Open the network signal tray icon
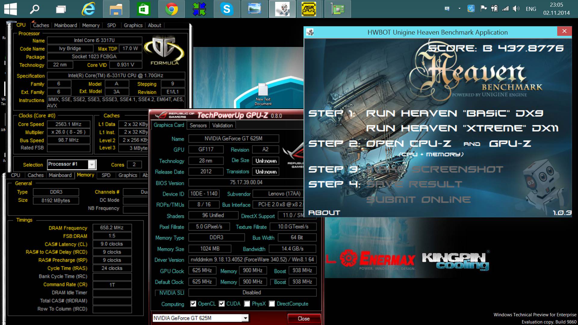Viewport: 578px width, 325px height. [505, 8]
